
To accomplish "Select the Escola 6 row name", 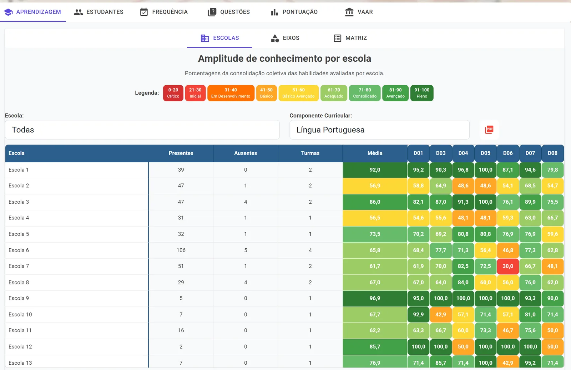I will [19, 250].
